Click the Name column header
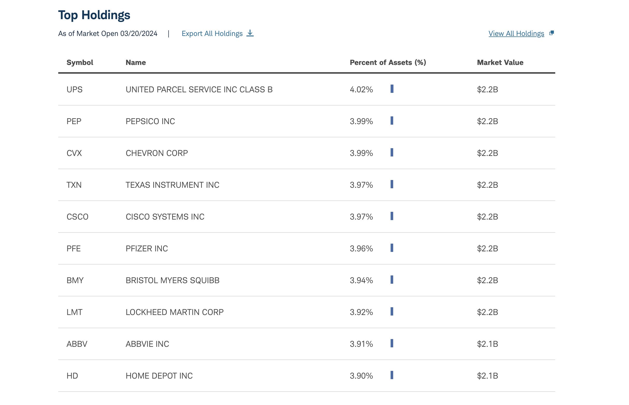 (x=136, y=62)
